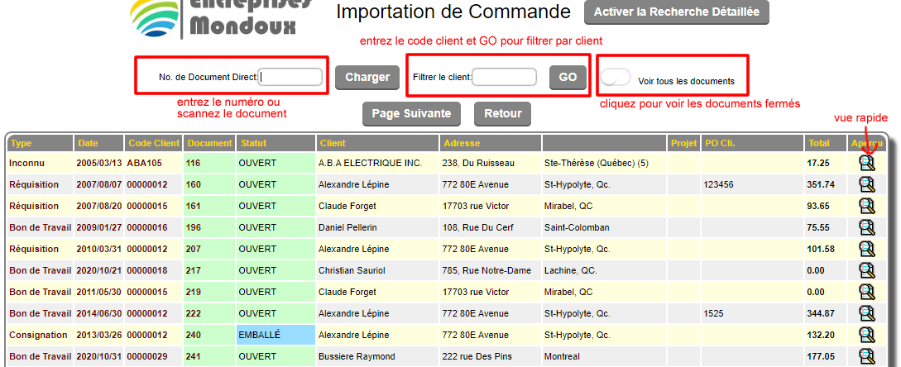
Task: Show quick view of document 222
Action: click(x=866, y=313)
